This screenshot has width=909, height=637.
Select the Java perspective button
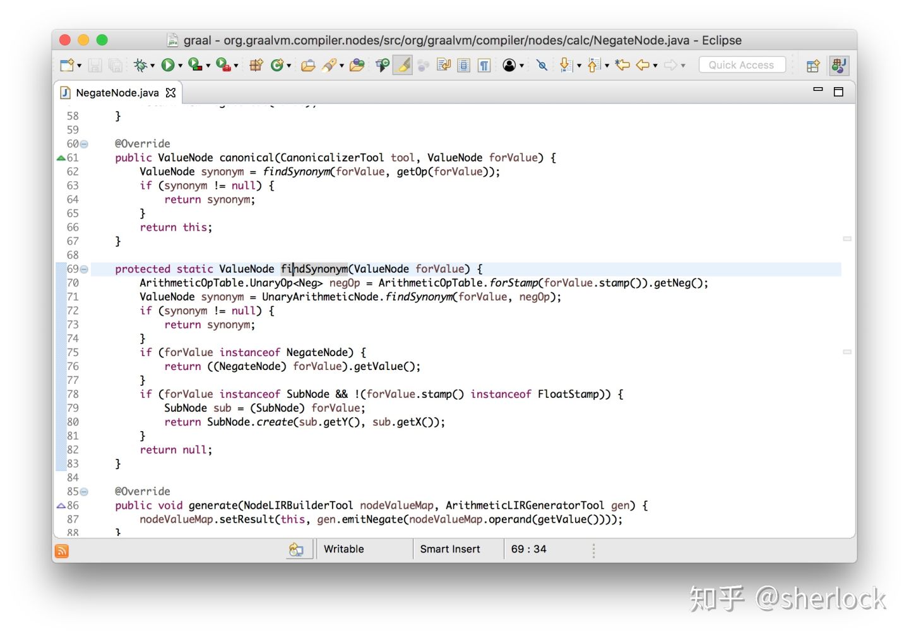tap(839, 65)
